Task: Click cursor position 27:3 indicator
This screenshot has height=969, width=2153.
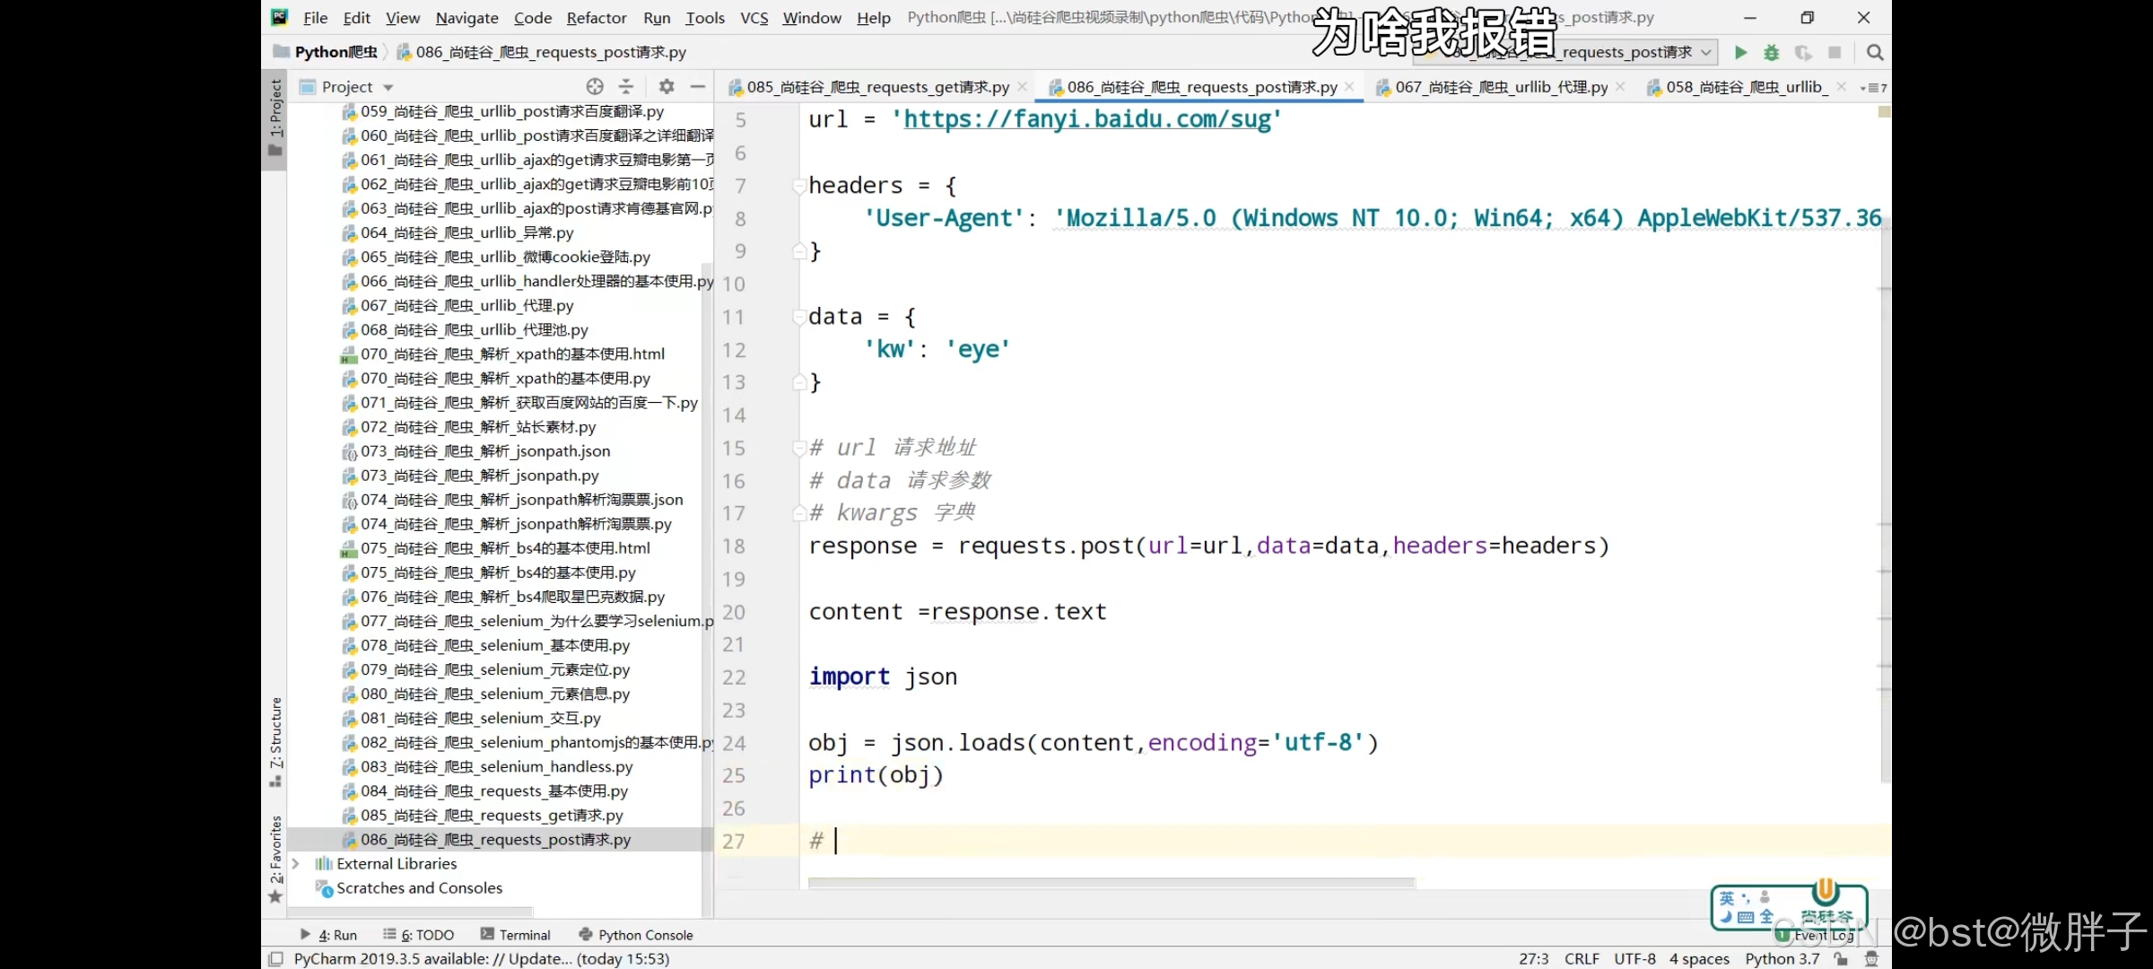Action: coord(1533,959)
